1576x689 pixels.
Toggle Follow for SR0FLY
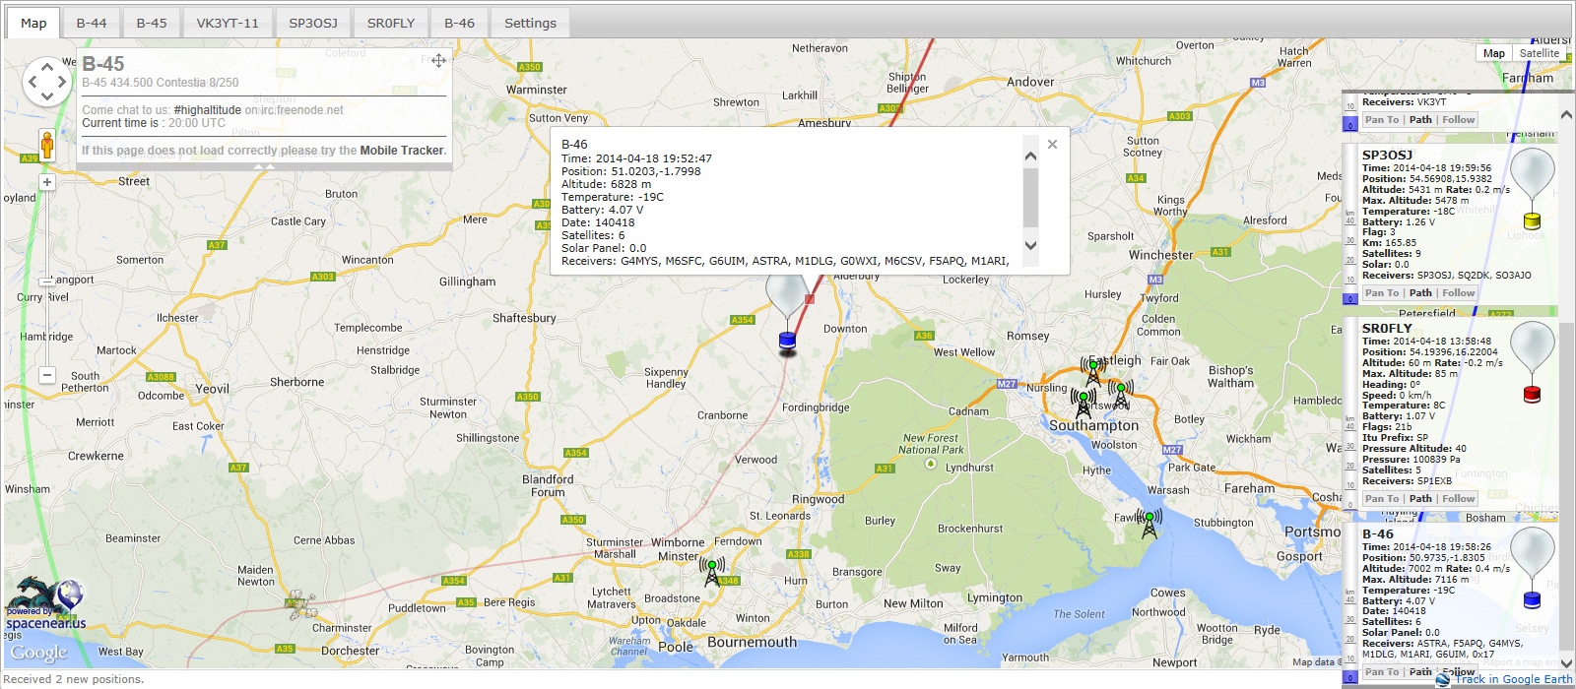[x=1459, y=499]
